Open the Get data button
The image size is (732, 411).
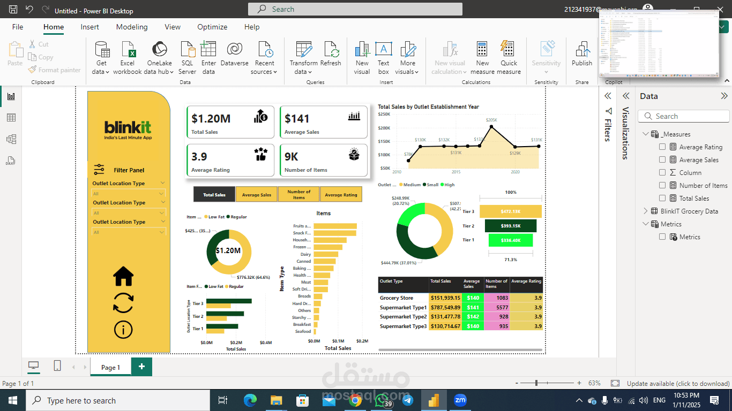tap(101, 58)
